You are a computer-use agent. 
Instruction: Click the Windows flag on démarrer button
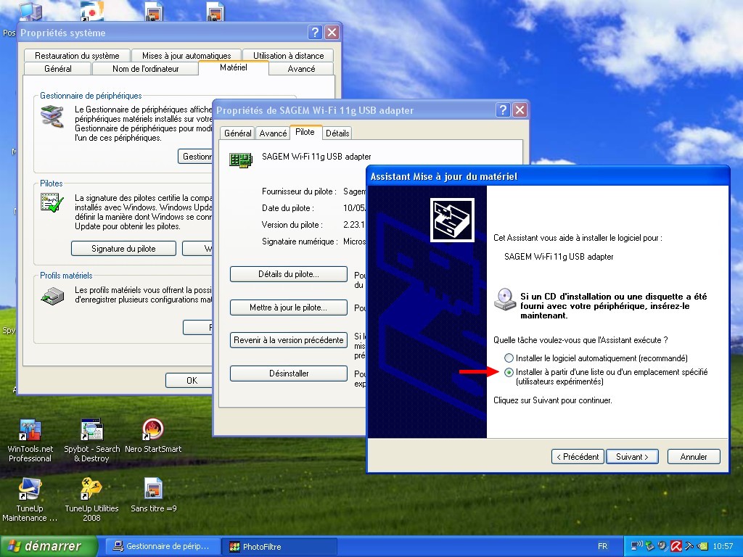click(x=14, y=546)
